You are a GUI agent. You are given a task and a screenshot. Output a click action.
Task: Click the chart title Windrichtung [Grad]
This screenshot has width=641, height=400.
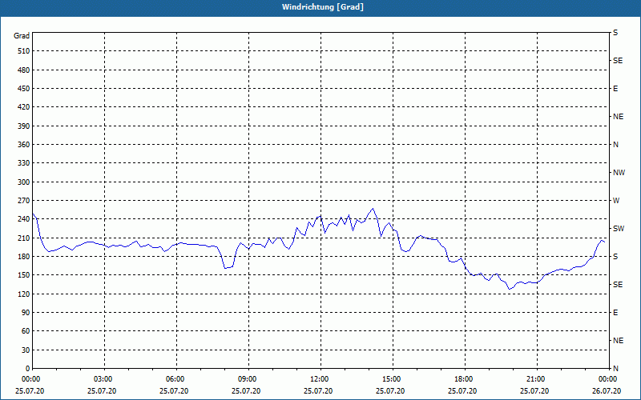pos(323,7)
